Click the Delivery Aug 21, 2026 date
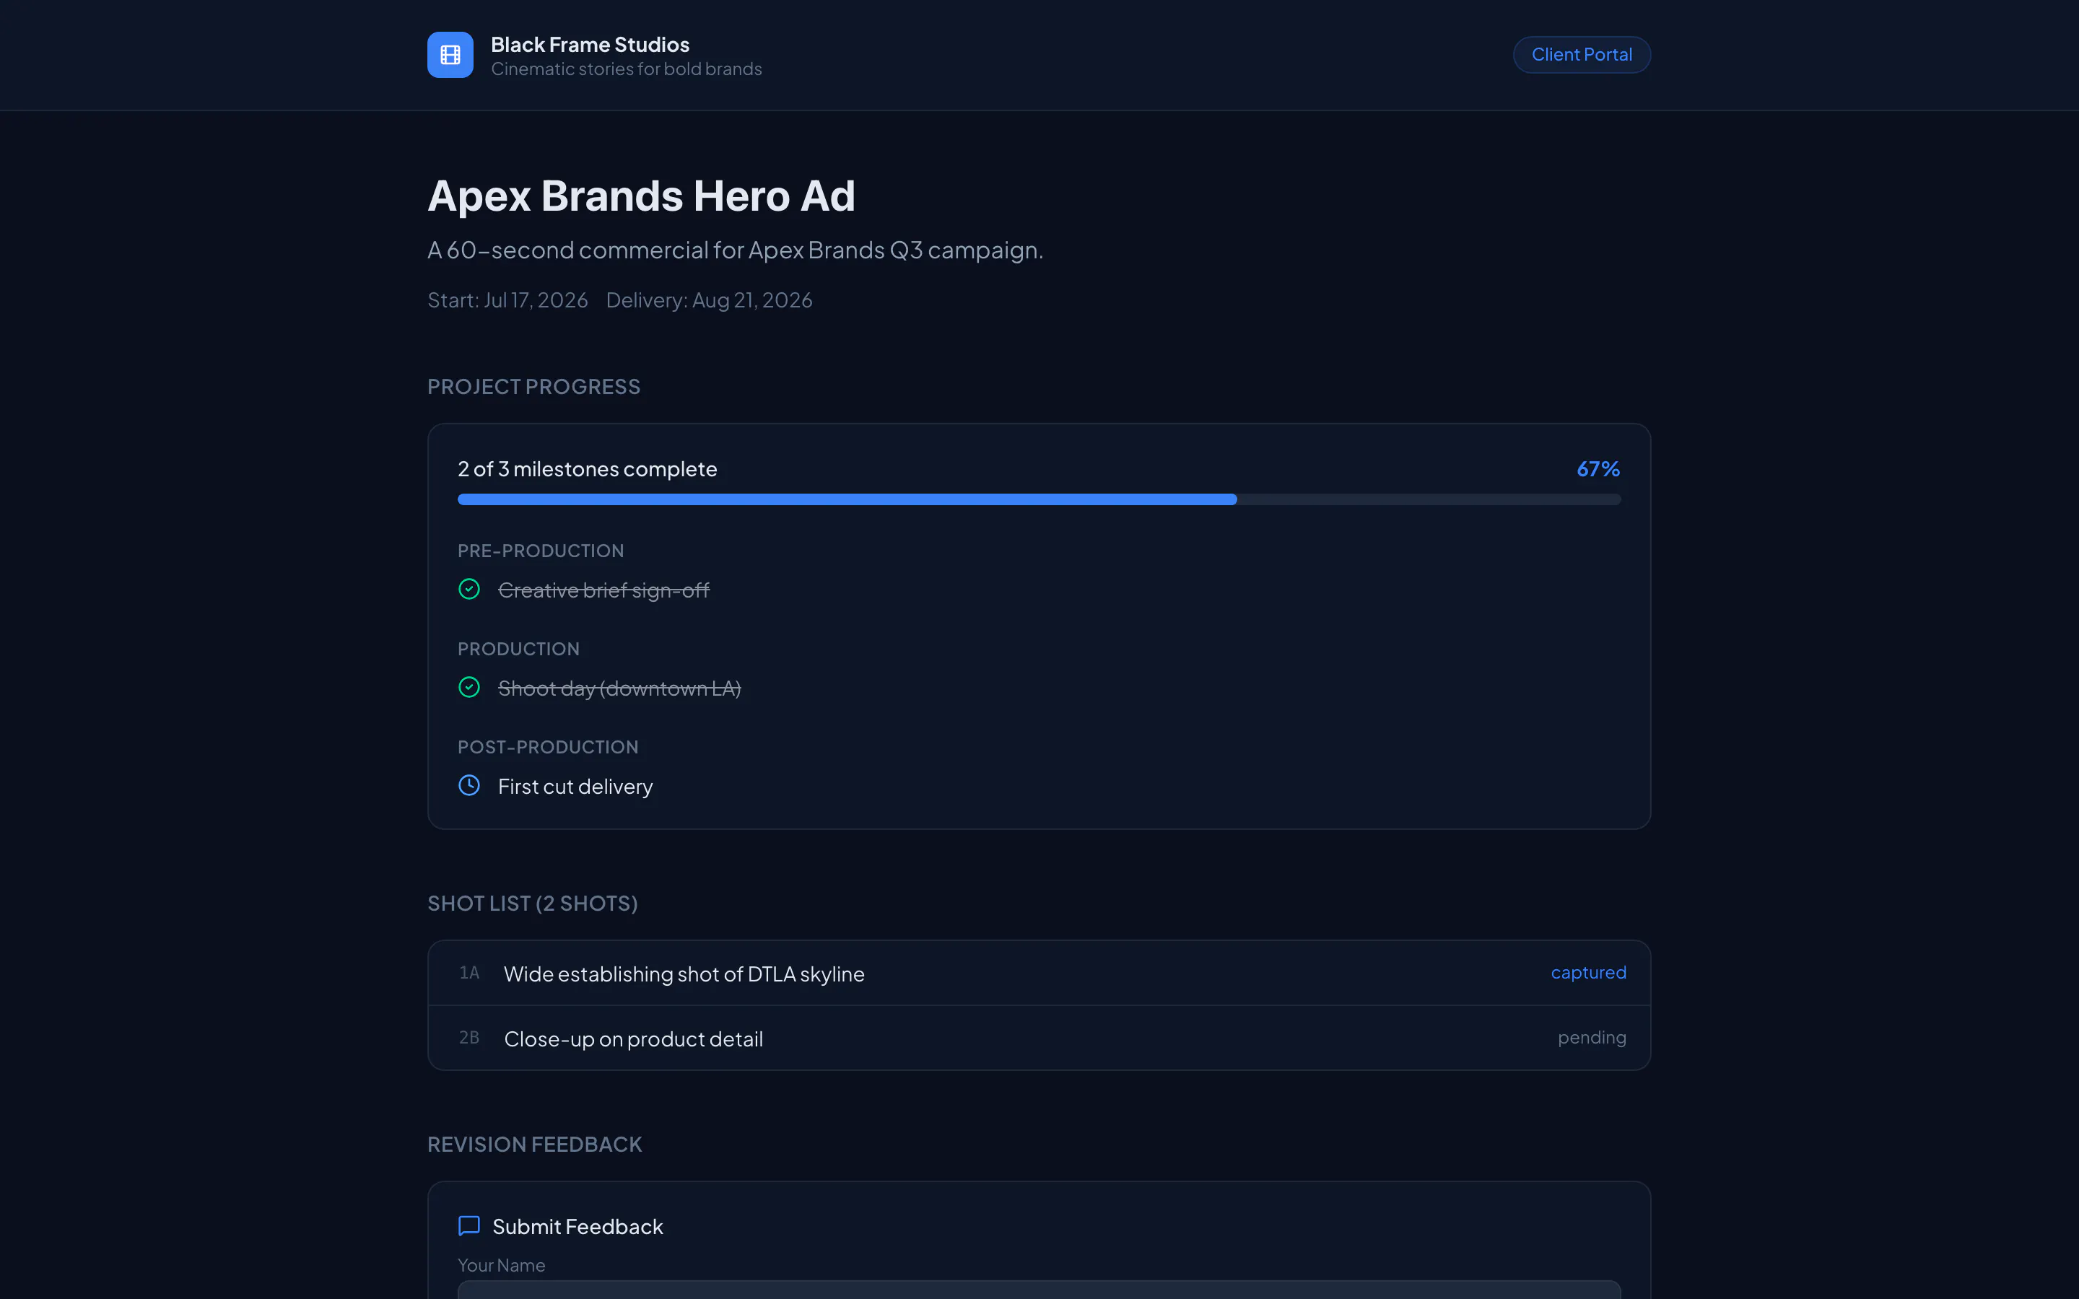Screen dimensions: 2079x1299 (710, 299)
